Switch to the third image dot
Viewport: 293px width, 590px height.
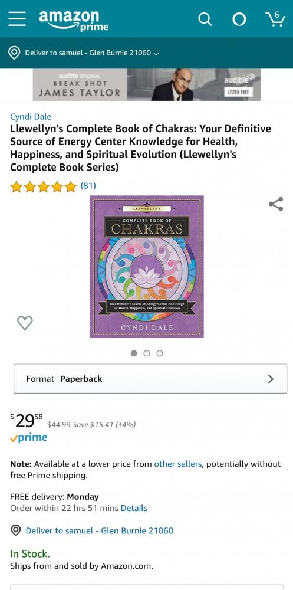[160, 353]
